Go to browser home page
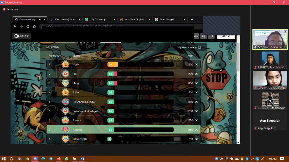This screenshot has height=162, width=289. tap(34, 27)
